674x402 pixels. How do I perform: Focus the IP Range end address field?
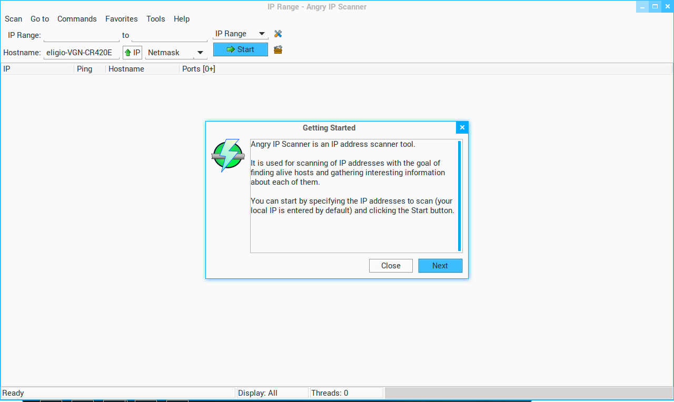[170, 35]
